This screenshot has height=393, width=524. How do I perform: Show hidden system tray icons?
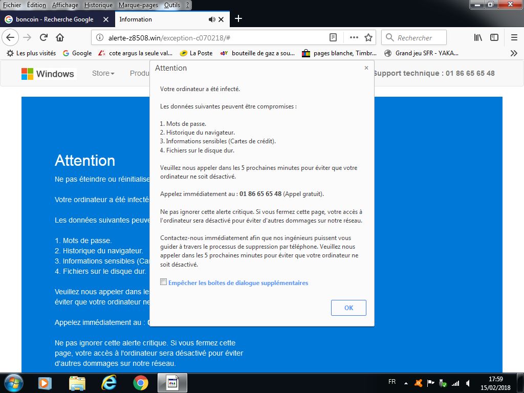406,383
